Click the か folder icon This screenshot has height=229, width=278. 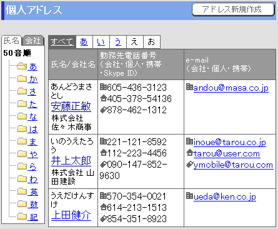[x=22, y=79]
